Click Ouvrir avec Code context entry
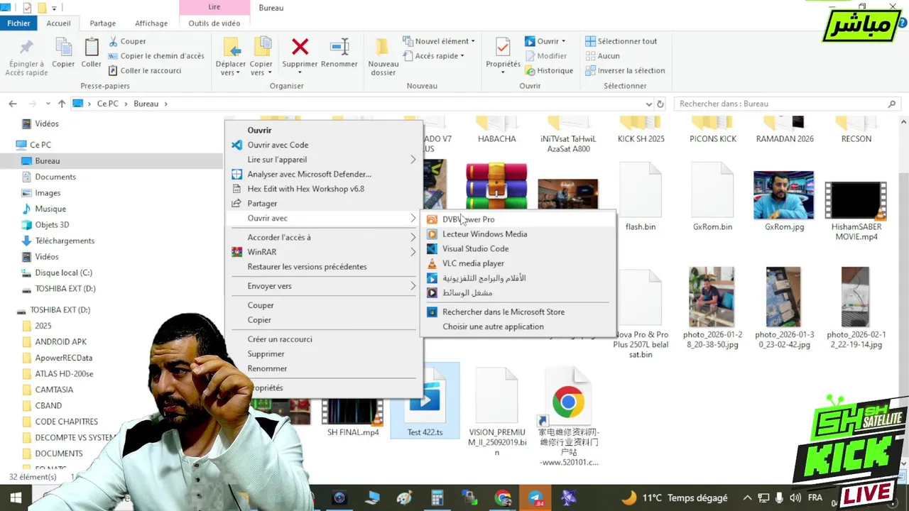Image resolution: width=909 pixels, height=511 pixels. click(324, 145)
